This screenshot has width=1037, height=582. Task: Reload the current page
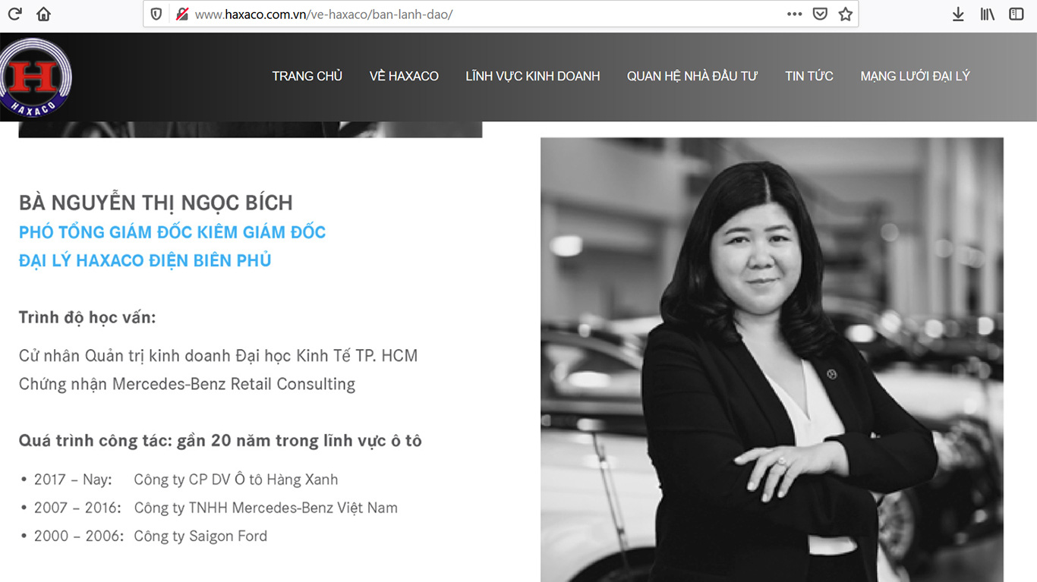point(14,13)
